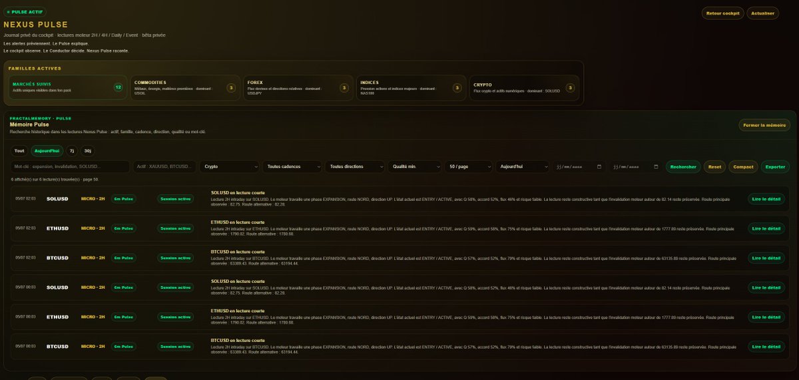
Task: Click the 6m Pulse pill on BTCUSD 00:03
Action: tap(124, 346)
